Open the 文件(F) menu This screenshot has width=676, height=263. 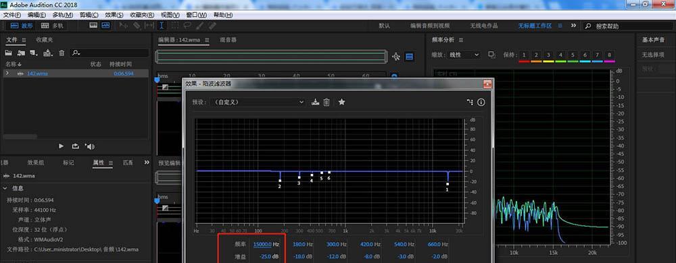(12, 15)
